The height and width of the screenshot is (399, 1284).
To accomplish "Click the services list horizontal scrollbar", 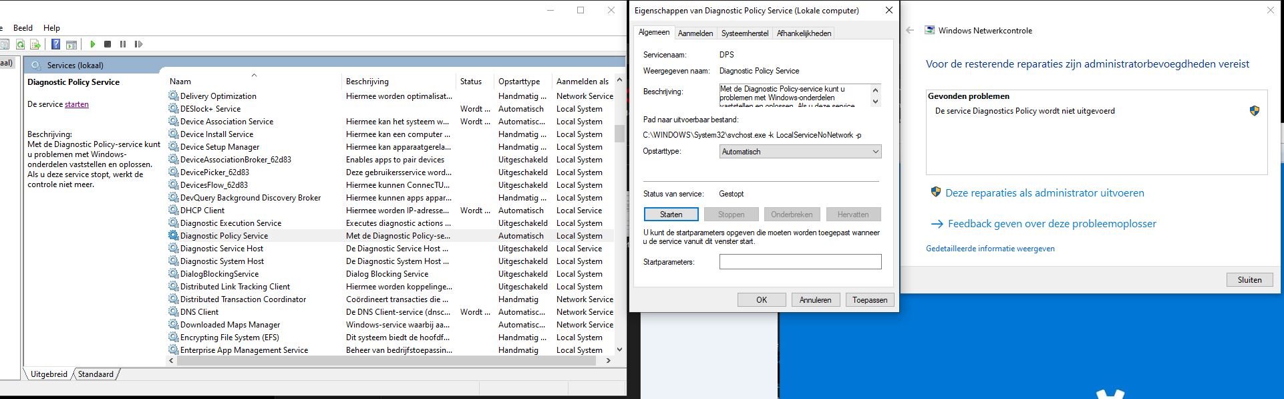I will click(x=387, y=361).
